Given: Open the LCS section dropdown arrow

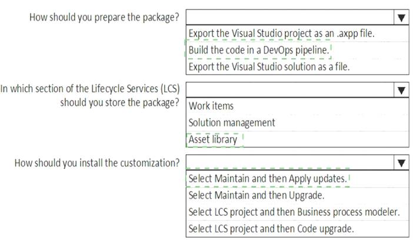Looking at the screenshot, I should [401, 91].
